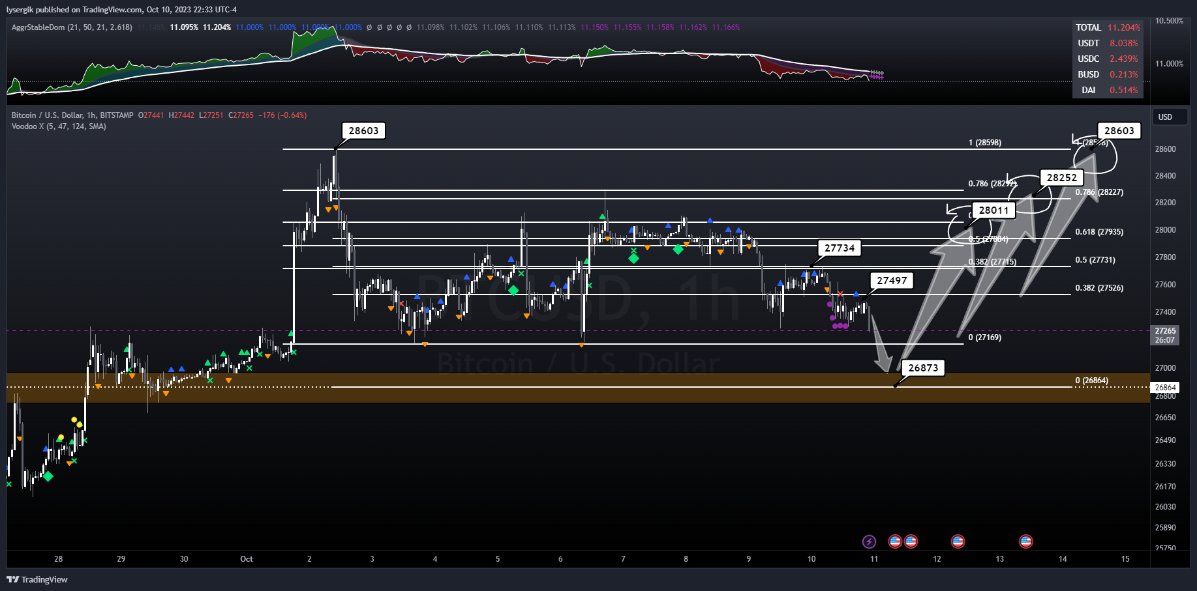Click the 27497 price callout label

[x=892, y=280]
